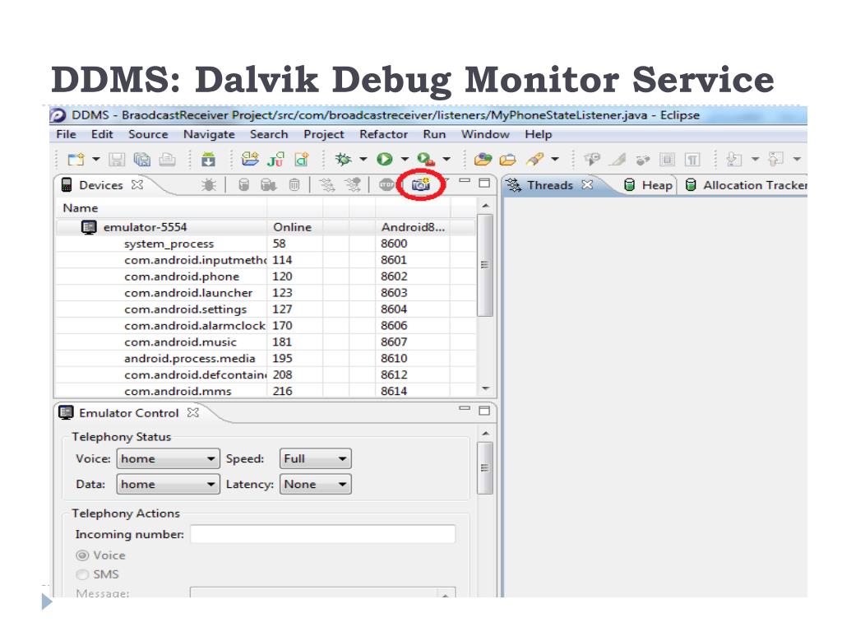Image resolution: width=842 pixels, height=632 pixels.
Task: Open the Data status dropdown
Action: click(x=169, y=485)
